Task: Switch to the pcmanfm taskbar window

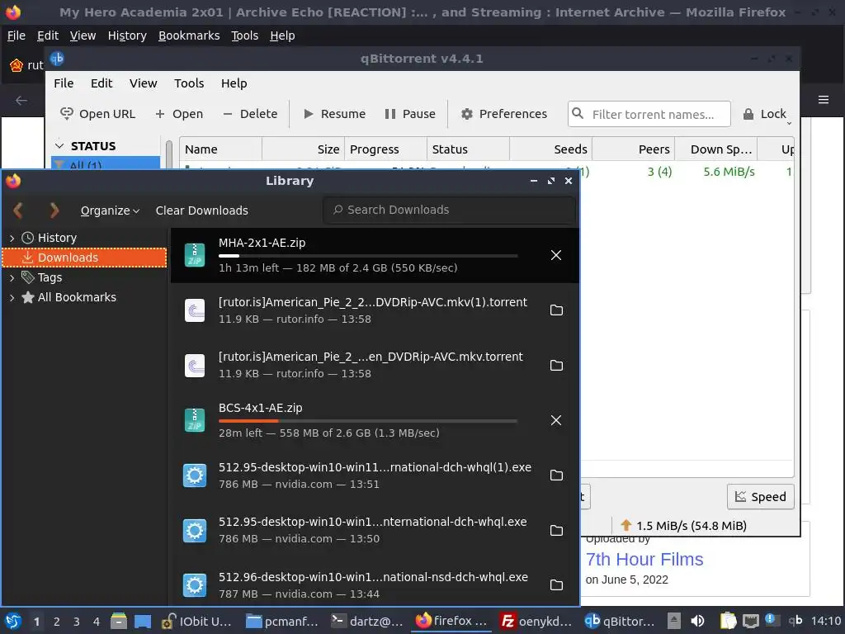Action: pyautogui.click(x=282, y=621)
